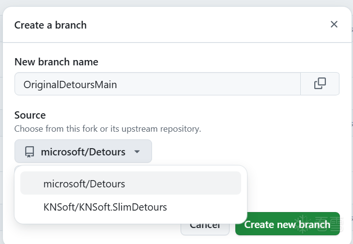
Task: Open the microsoft/Detours source repository dropdown
Action: pos(83,152)
